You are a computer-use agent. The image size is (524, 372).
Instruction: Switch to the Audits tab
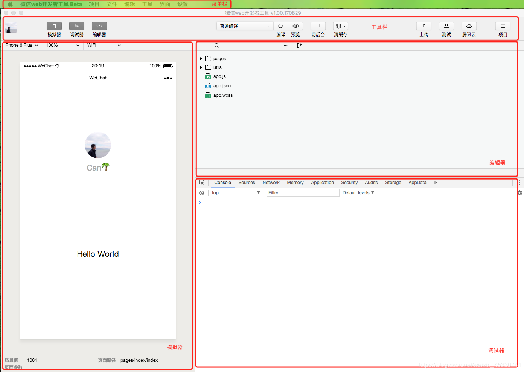371,183
